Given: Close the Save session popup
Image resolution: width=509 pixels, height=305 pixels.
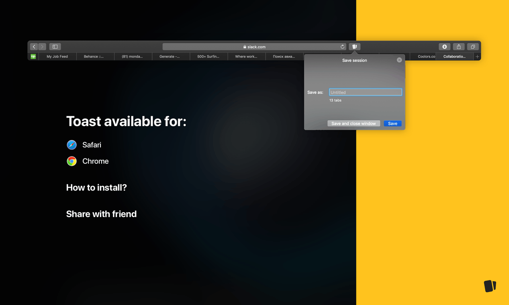Looking at the screenshot, I should tap(399, 60).
